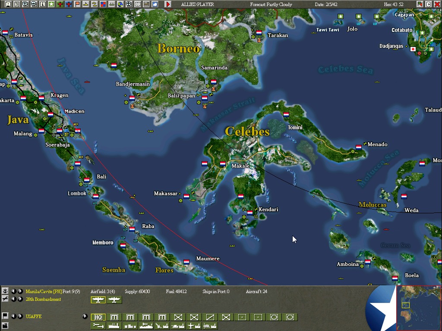Click the Dutch flag at Menado
The width and height of the screenshot is (442, 331).
pyautogui.click(x=359, y=147)
